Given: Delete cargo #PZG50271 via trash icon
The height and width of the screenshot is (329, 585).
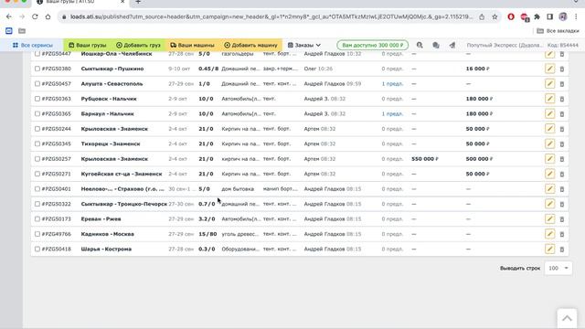Looking at the screenshot, I should [562, 175].
